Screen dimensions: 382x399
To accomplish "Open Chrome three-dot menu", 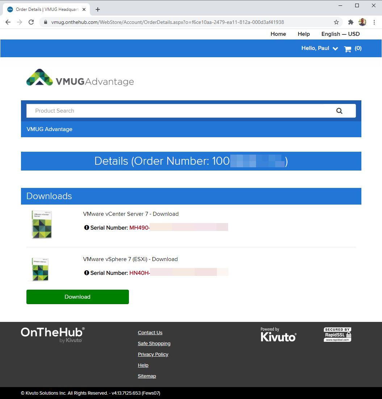I will [374, 22].
